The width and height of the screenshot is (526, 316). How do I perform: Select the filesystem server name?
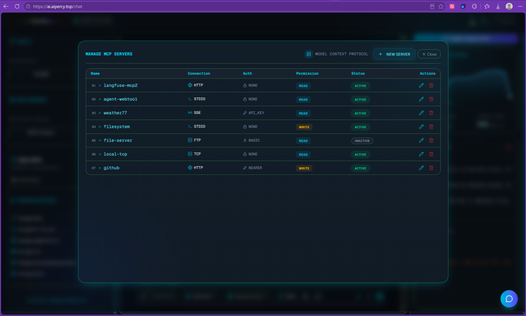point(117,127)
